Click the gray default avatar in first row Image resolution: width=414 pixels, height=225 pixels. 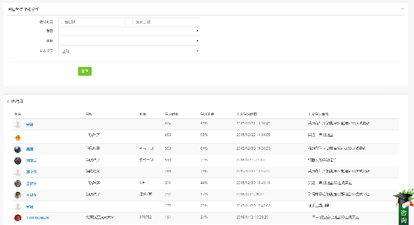tap(18, 124)
